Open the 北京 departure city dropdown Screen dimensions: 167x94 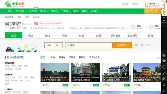(53, 45)
